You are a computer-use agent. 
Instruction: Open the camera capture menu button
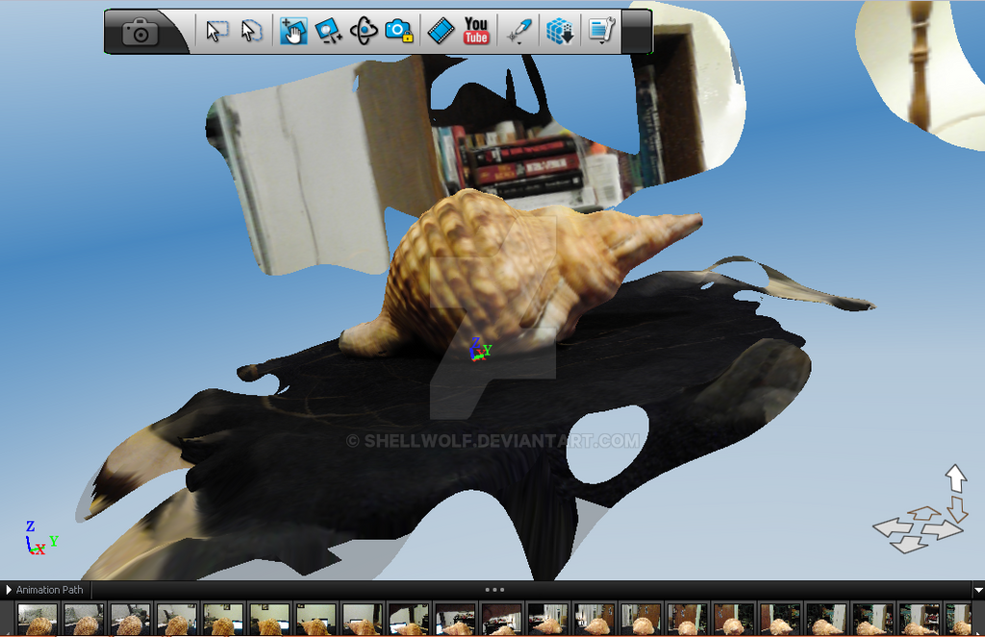click(x=140, y=32)
